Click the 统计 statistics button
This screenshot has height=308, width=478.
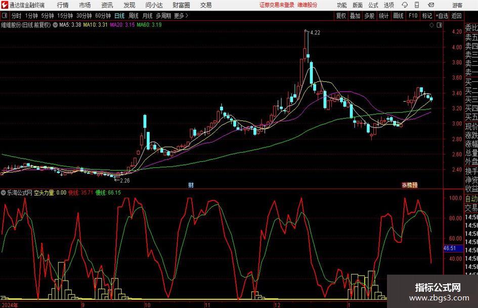pos(383,16)
